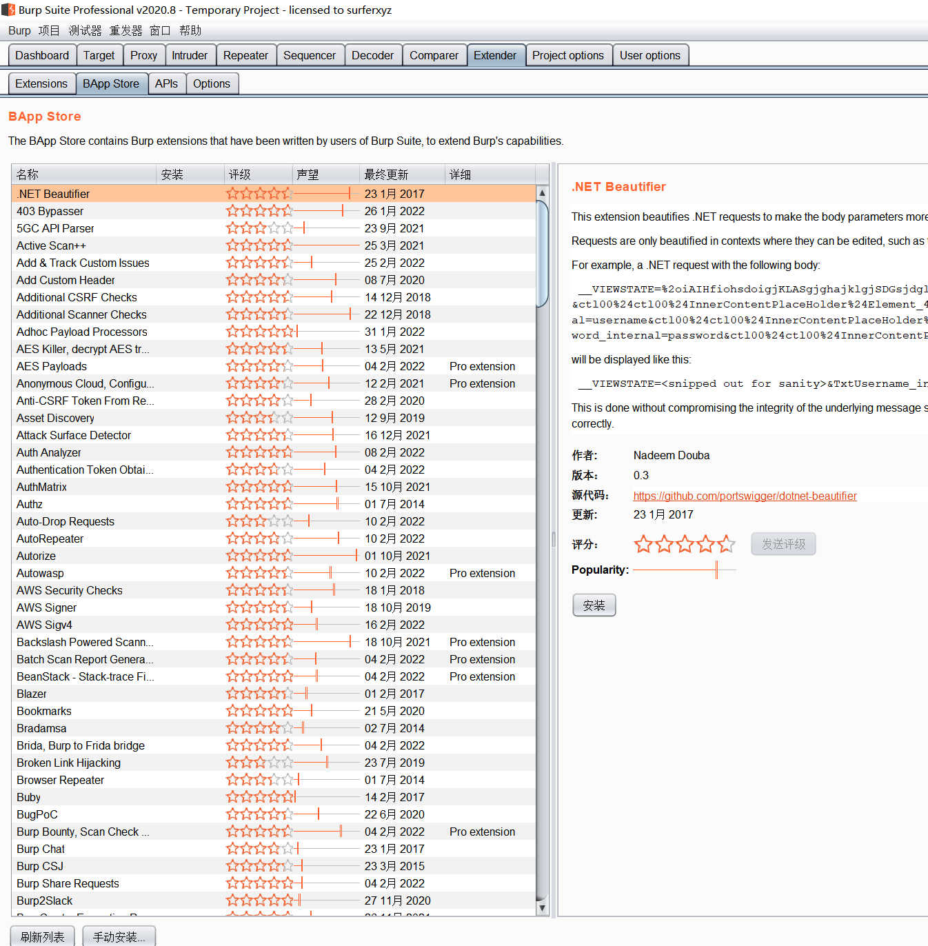This screenshot has height=946, width=928.
Task: Click the 安装 install button
Action: click(594, 605)
